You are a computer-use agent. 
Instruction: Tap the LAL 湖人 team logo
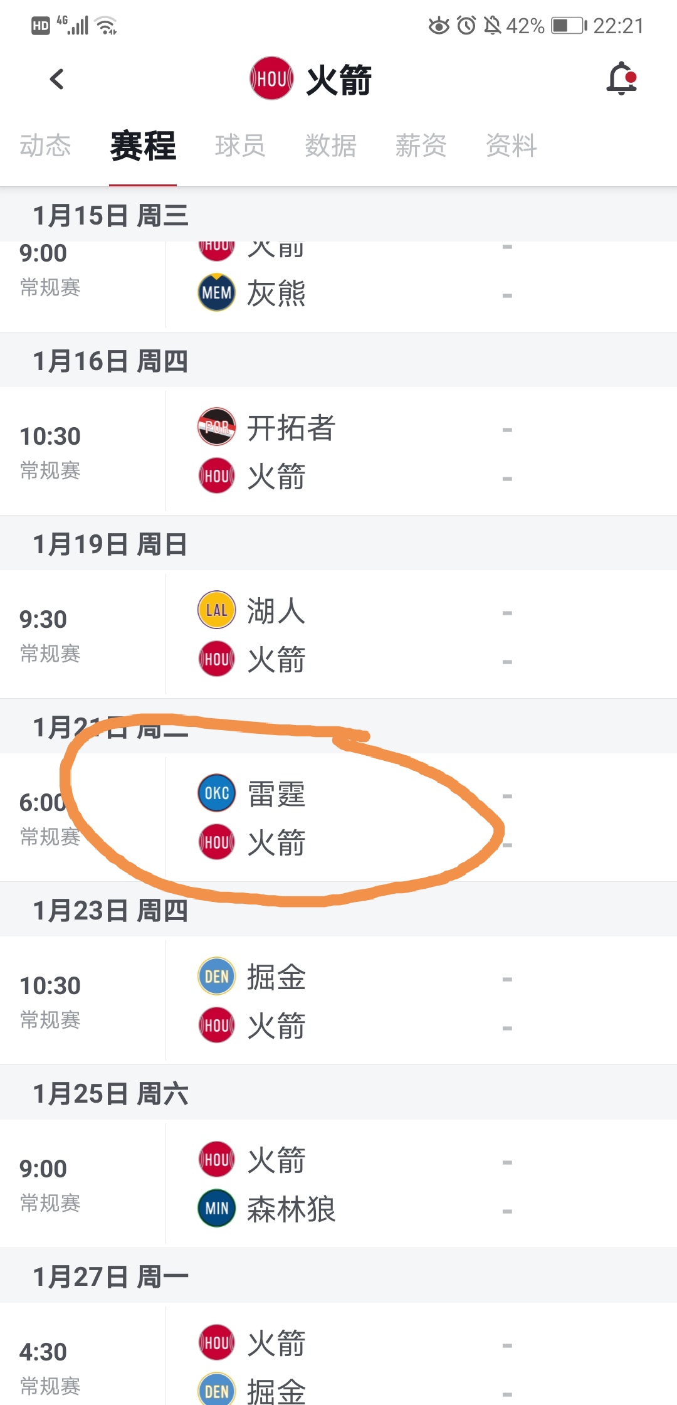[217, 610]
